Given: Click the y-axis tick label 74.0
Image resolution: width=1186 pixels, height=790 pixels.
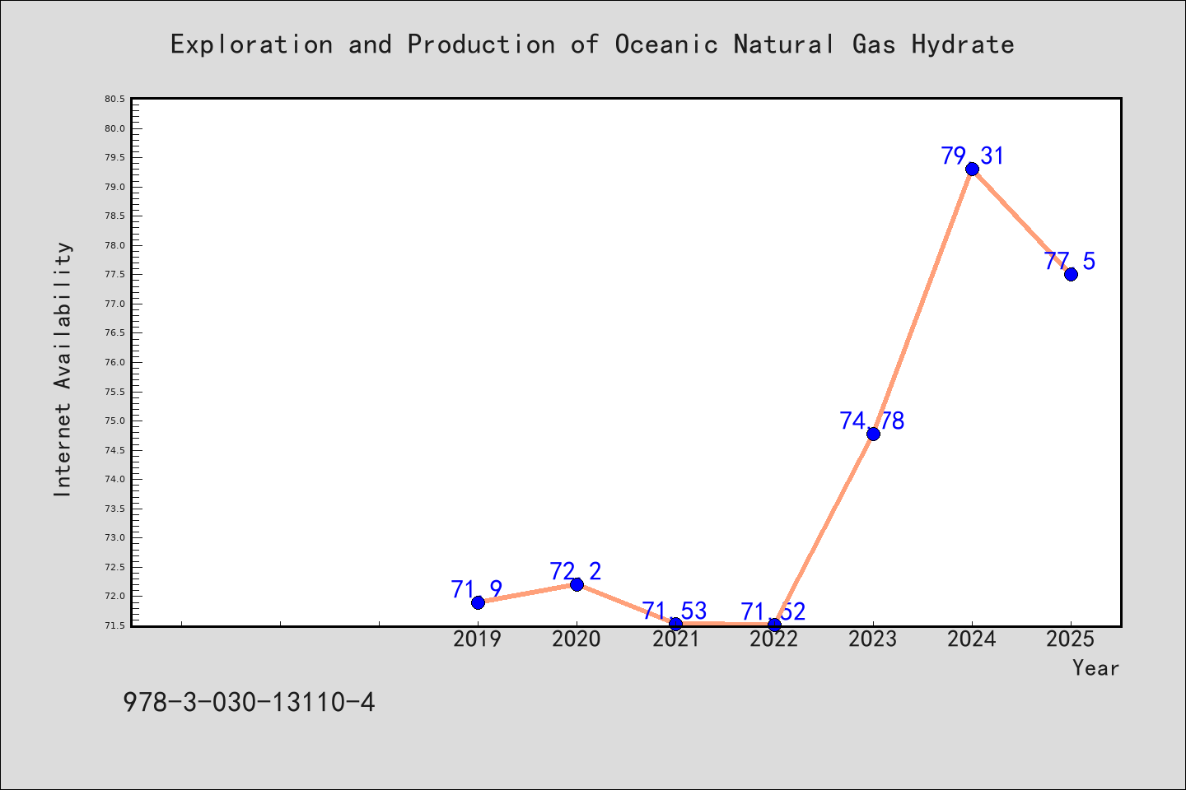Looking at the screenshot, I should tap(114, 479).
